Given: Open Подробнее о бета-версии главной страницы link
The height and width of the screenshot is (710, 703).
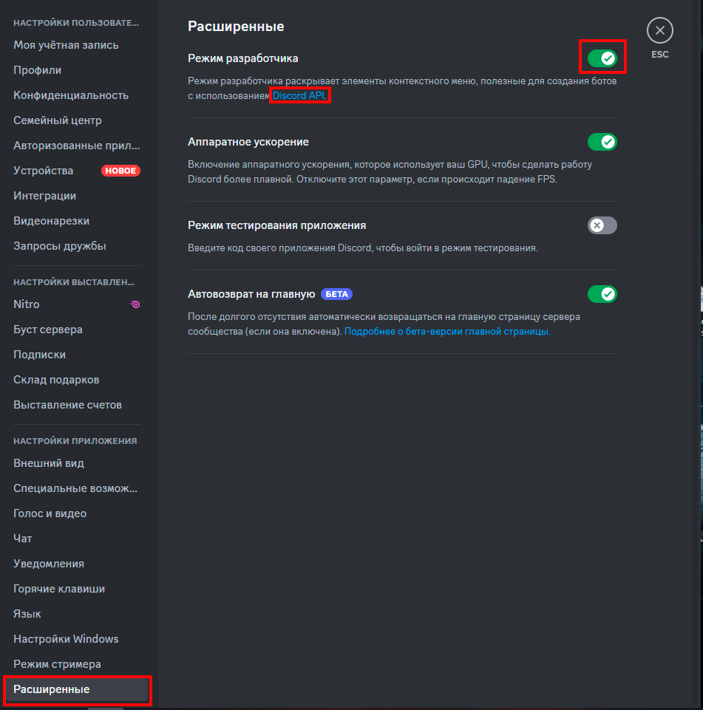Looking at the screenshot, I should [447, 332].
